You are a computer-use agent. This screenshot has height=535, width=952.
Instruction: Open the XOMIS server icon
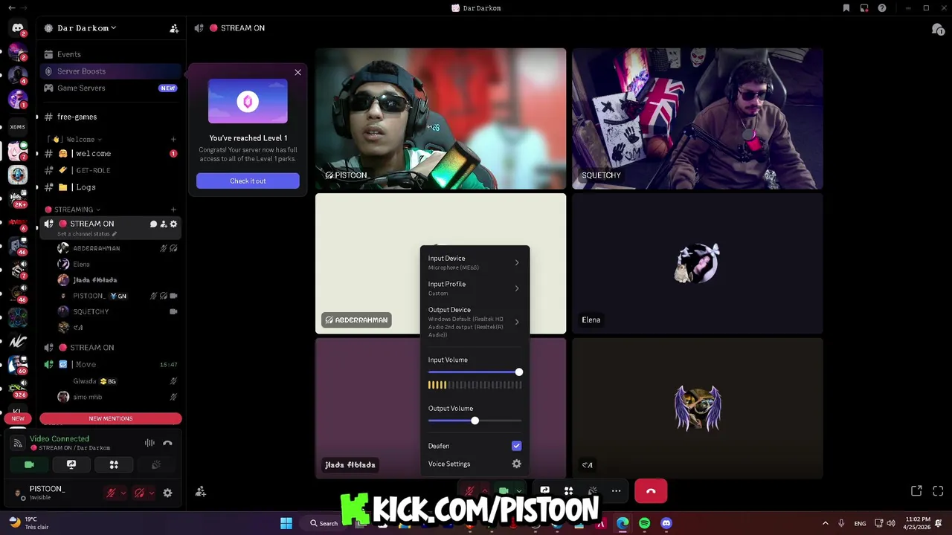click(x=17, y=127)
